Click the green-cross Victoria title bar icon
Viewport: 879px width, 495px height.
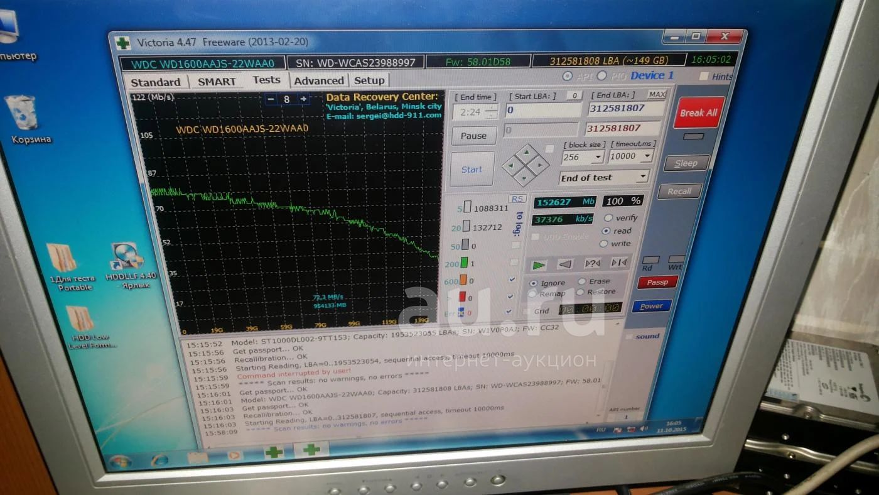[123, 44]
